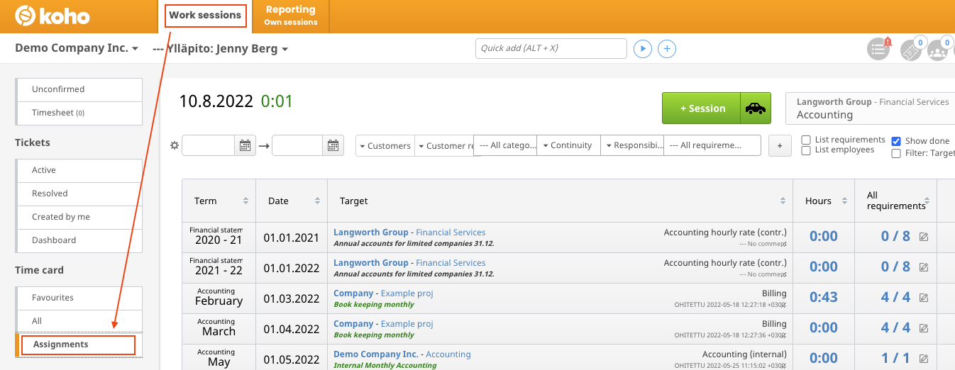The width and height of the screenshot is (955, 370).
Task: Open the All categories dropdown
Action: click(x=505, y=145)
